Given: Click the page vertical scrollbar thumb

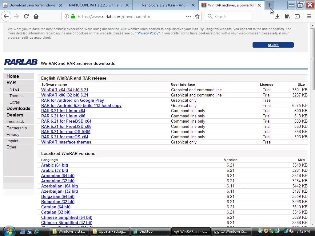Looking at the screenshot, I should click(312, 59).
